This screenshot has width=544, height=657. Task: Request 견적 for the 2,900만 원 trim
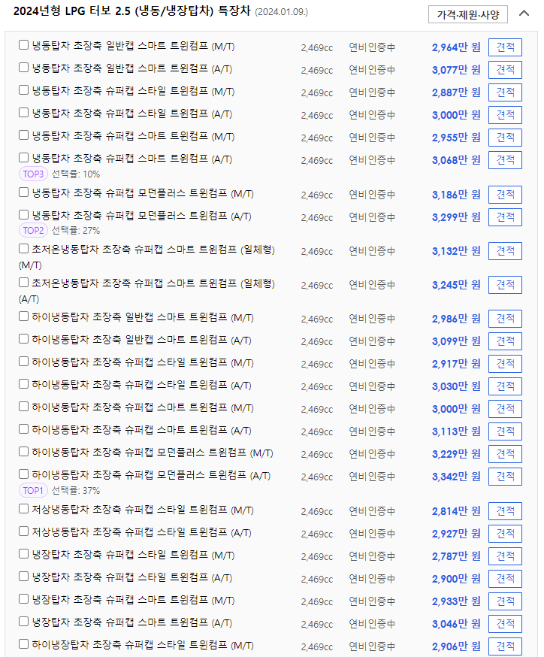click(x=505, y=579)
